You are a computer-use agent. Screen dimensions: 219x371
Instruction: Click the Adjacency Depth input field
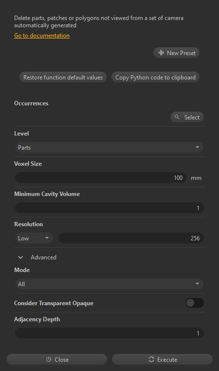click(109, 333)
